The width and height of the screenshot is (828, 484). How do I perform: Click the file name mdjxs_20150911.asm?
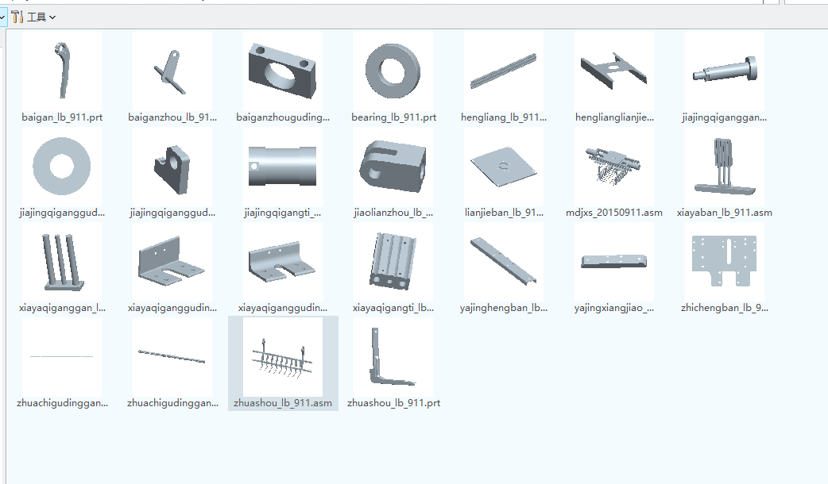pos(614,213)
